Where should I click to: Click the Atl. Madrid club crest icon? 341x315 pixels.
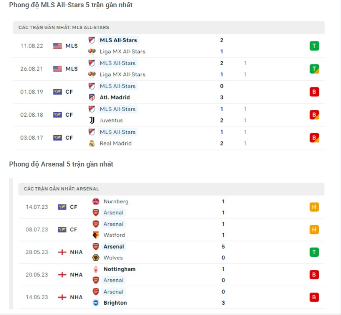coord(92,97)
